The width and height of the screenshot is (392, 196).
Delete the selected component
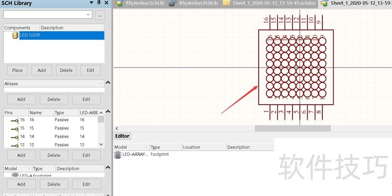coord(66,70)
